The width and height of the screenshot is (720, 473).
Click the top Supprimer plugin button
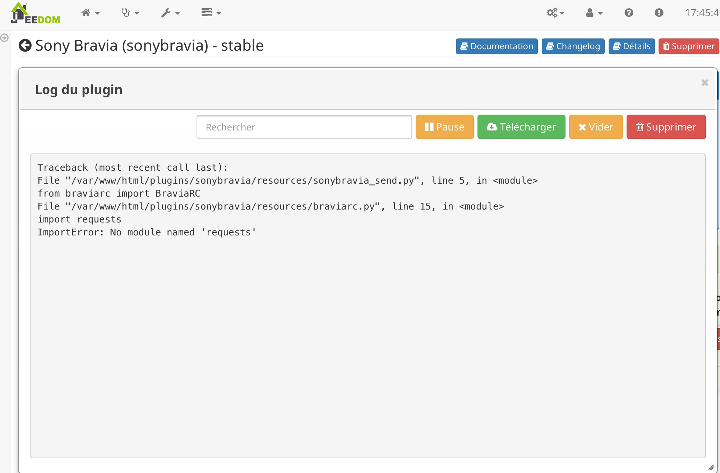pos(689,46)
